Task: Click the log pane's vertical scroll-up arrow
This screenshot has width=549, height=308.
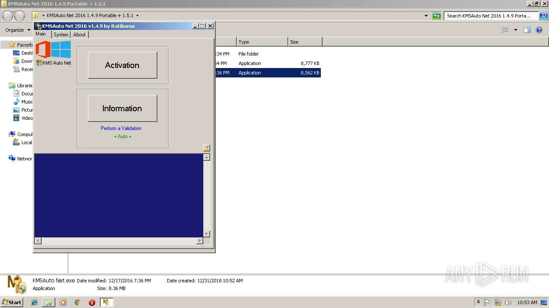Action: click(207, 157)
